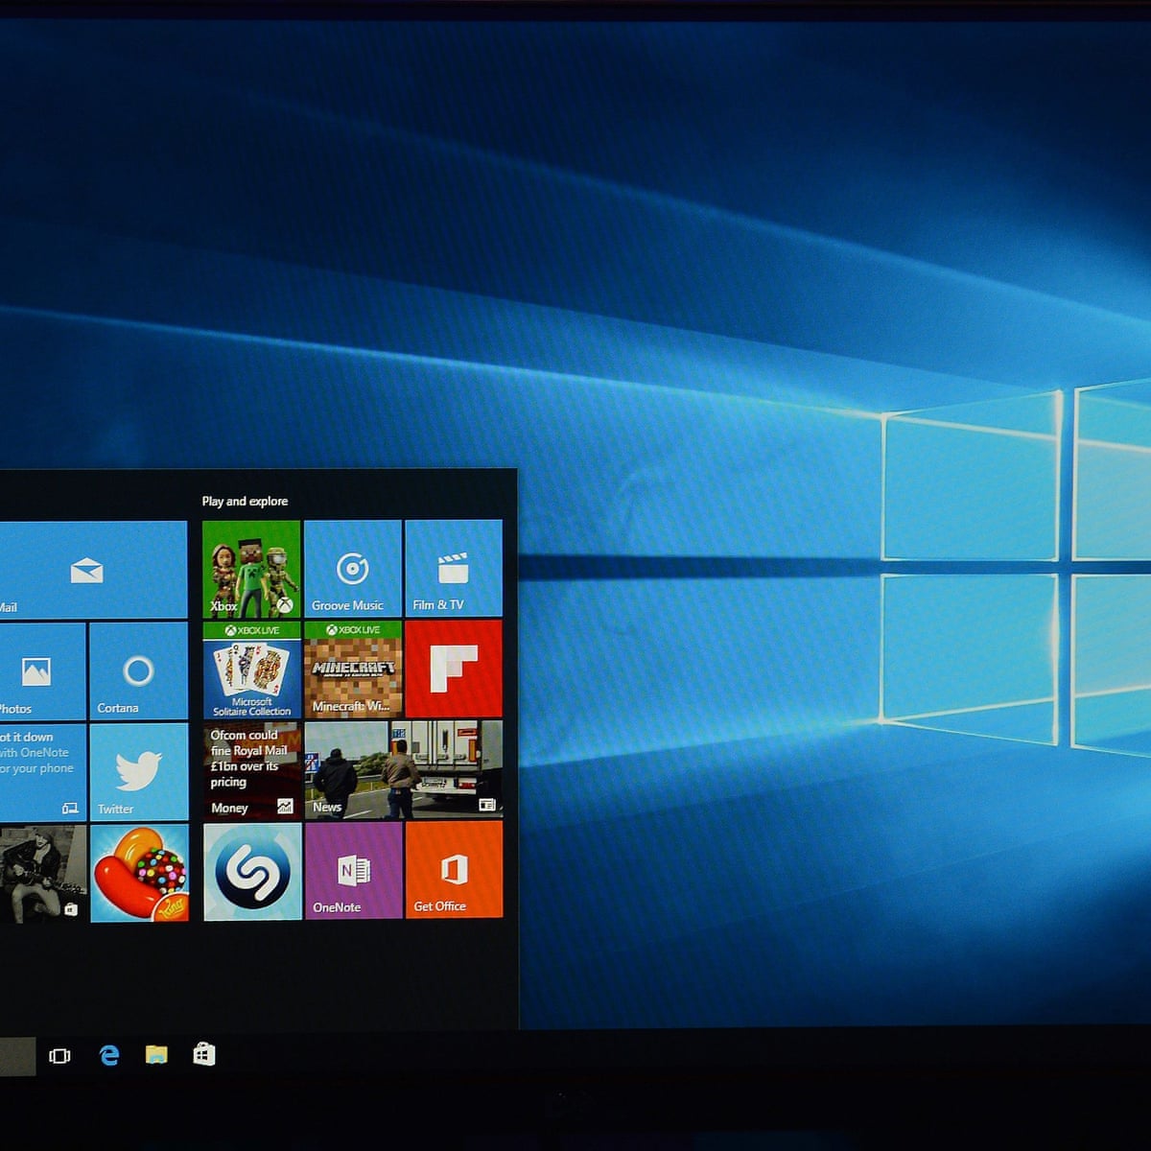Open the Money news tile about Royal Mail
This screenshot has width=1151, height=1151.
point(251,770)
